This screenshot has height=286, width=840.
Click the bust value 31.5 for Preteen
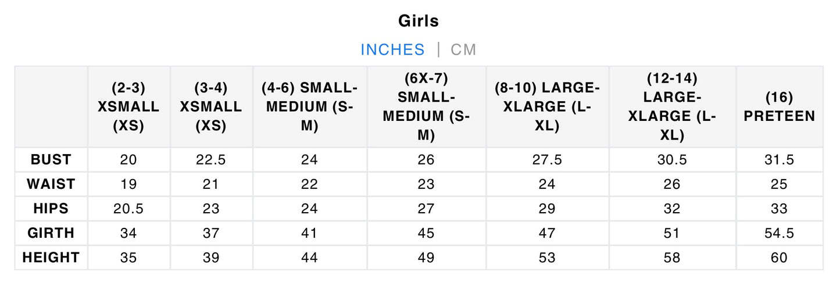coord(779,160)
